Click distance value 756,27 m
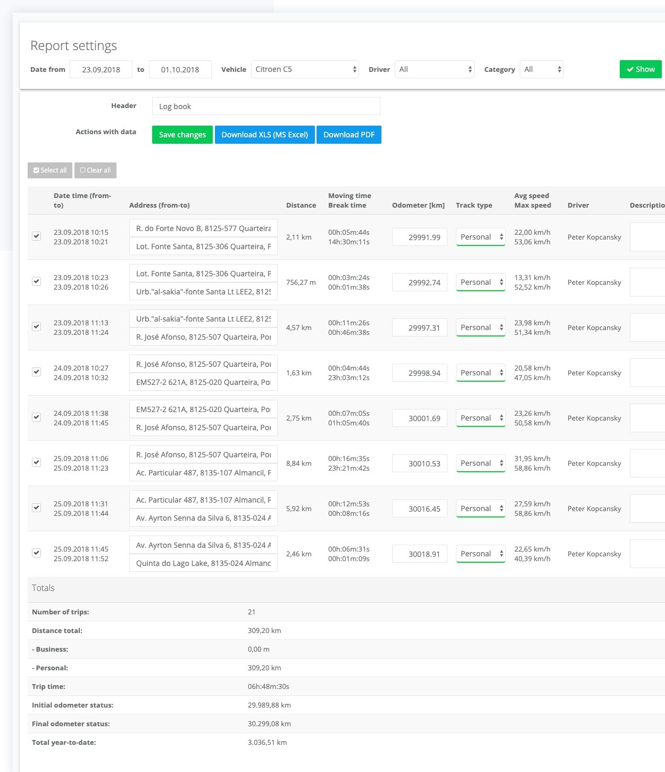This screenshot has width=665, height=772. 301,282
